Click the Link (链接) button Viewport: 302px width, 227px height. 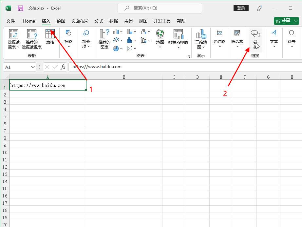(x=255, y=40)
